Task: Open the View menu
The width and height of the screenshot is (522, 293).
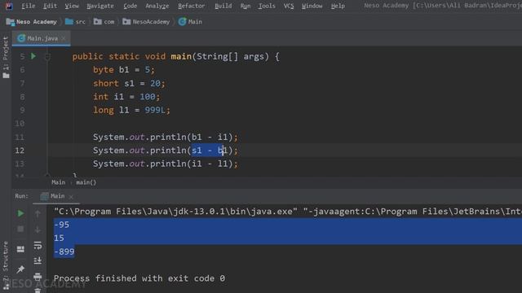Action: [x=72, y=6]
